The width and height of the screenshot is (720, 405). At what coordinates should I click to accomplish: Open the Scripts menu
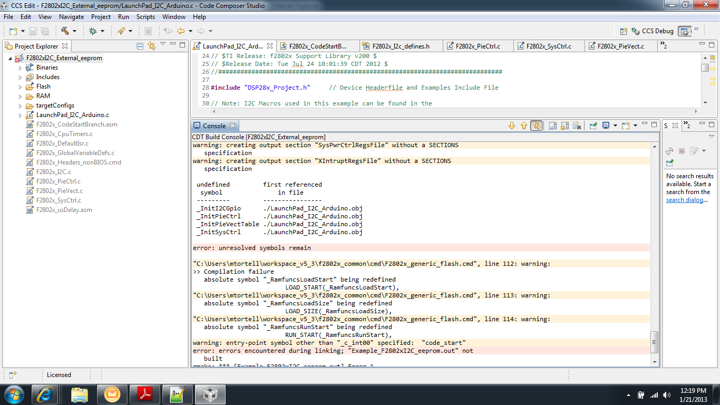[145, 16]
